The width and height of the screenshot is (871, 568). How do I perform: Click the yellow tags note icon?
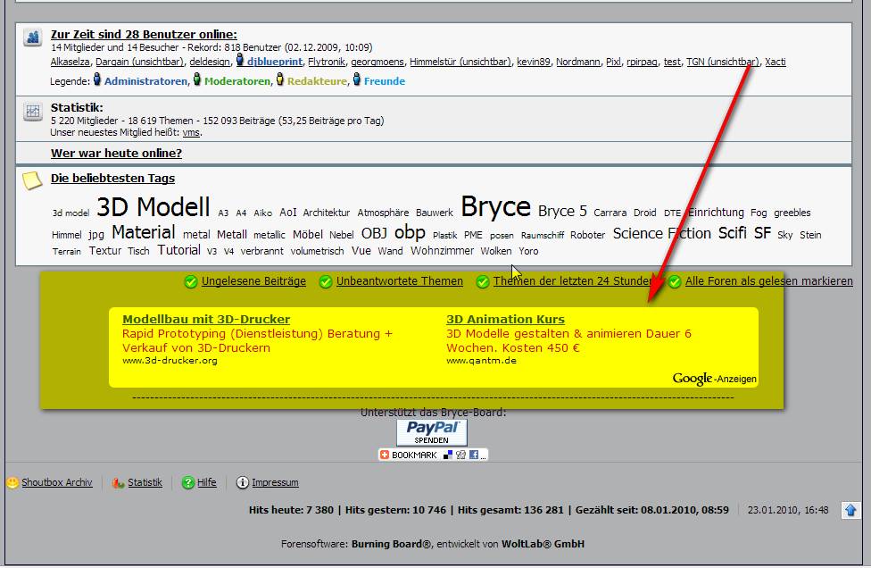(x=32, y=180)
